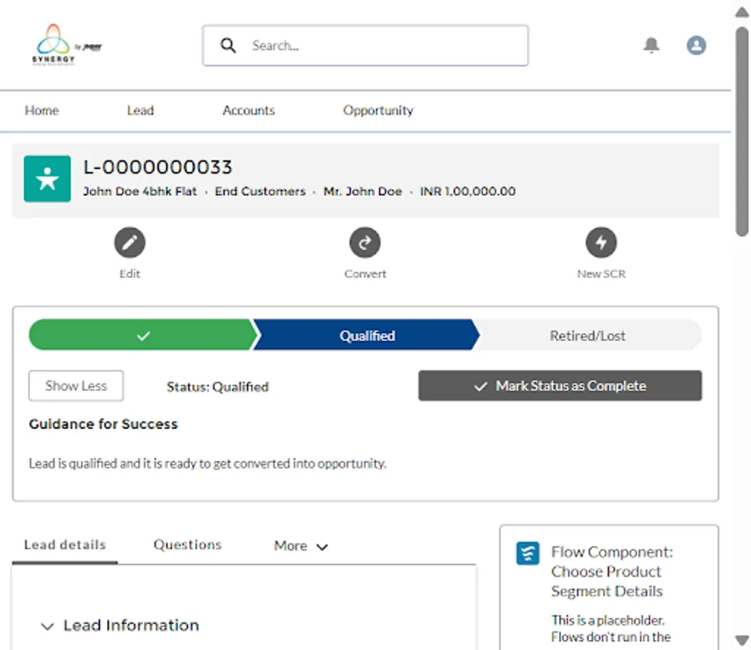The width and height of the screenshot is (751, 650).
Task: Click the completed green stage checkmark
Action: click(142, 335)
